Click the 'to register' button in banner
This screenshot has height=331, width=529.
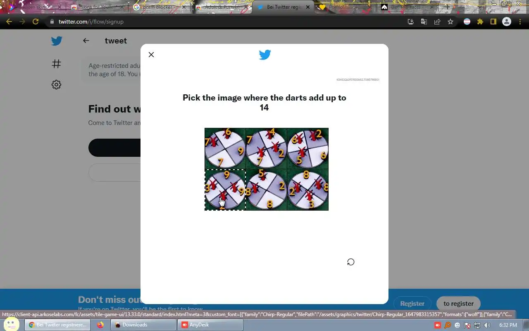pyautogui.click(x=458, y=304)
